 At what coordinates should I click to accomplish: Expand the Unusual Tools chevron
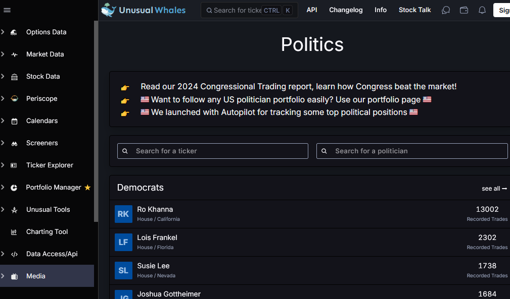click(x=3, y=209)
